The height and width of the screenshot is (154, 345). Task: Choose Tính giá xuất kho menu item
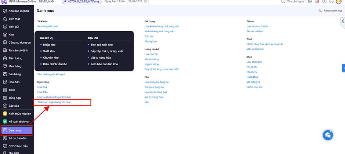(102, 45)
